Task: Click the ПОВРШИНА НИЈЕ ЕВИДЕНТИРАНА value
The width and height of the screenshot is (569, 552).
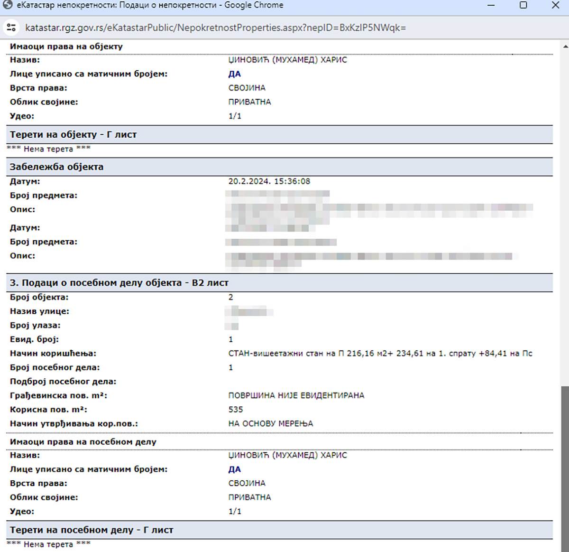Action: click(296, 395)
